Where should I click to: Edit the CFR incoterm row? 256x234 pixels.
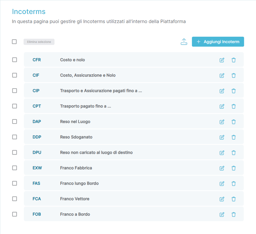click(x=222, y=60)
